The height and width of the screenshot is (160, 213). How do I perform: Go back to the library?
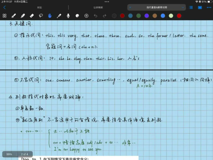4,7
